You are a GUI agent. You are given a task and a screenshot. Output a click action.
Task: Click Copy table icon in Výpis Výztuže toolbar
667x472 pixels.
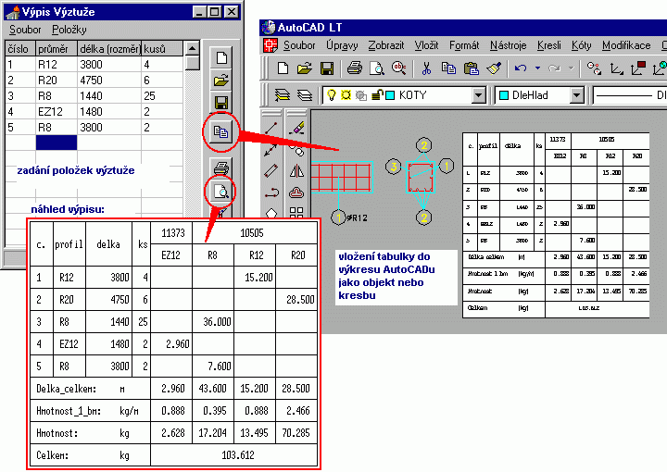point(221,131)
